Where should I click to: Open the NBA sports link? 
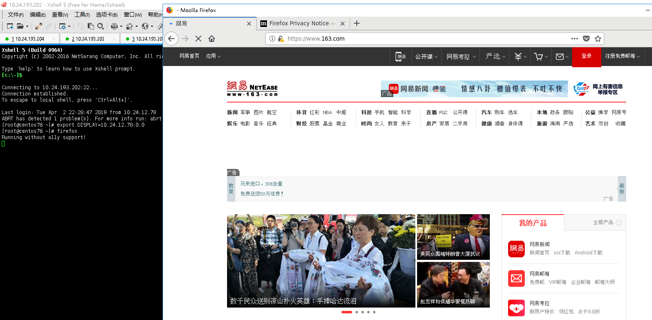(x=327, y=112)
